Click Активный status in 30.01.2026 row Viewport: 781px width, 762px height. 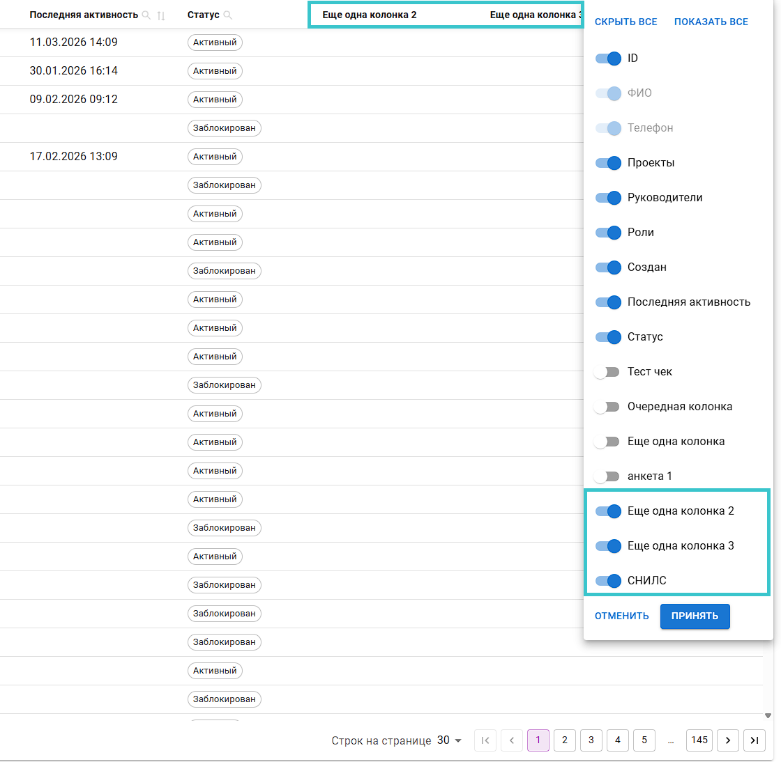(215, 70)
